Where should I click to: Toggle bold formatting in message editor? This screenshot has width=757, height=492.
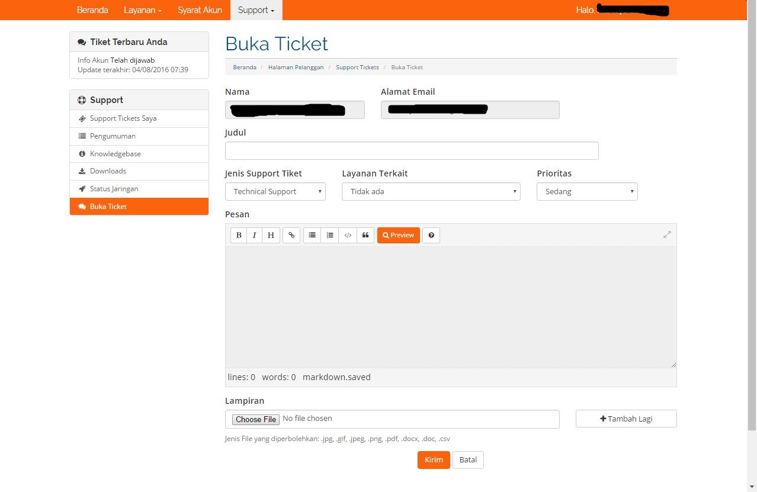coord(239,235)
